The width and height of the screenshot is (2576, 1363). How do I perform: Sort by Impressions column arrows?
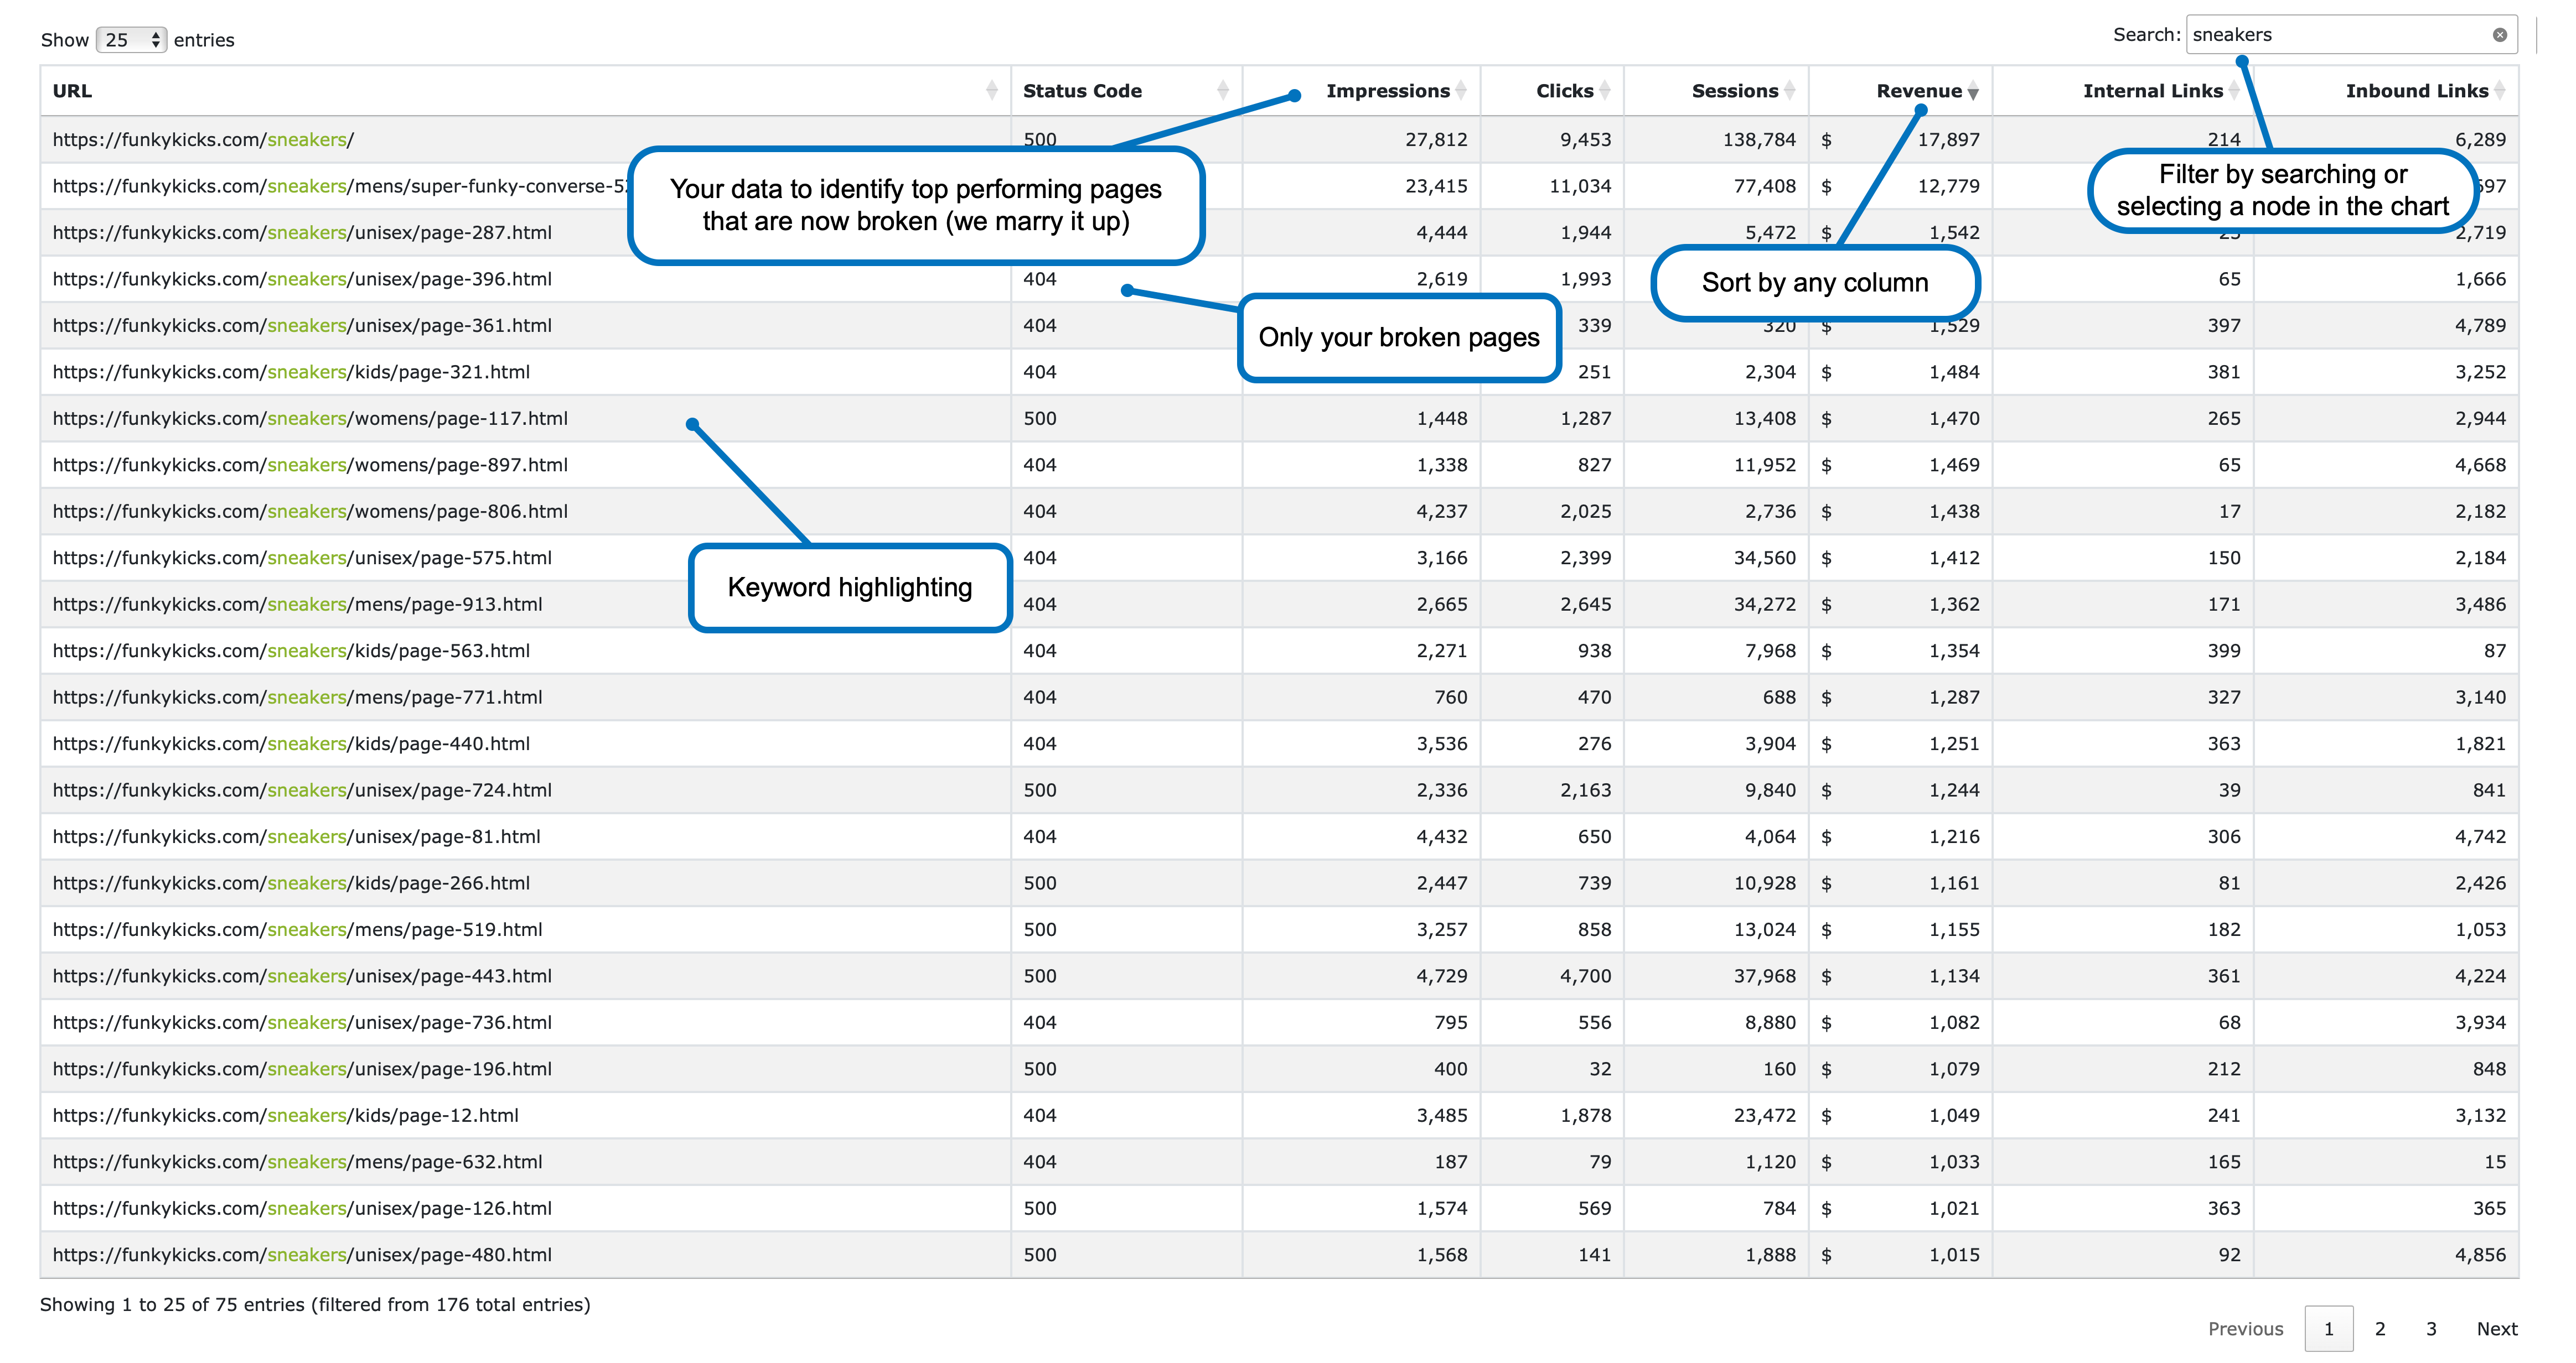[x=1461, y=91]
